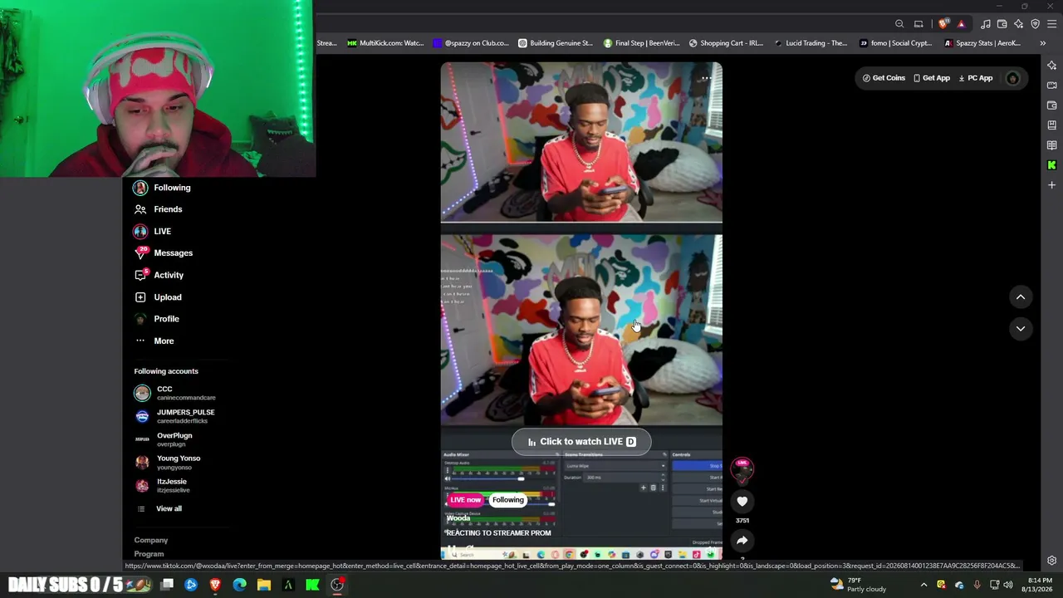Open the video three-dot options menu
1063x598 pixels.
click(x=705, y=79)
